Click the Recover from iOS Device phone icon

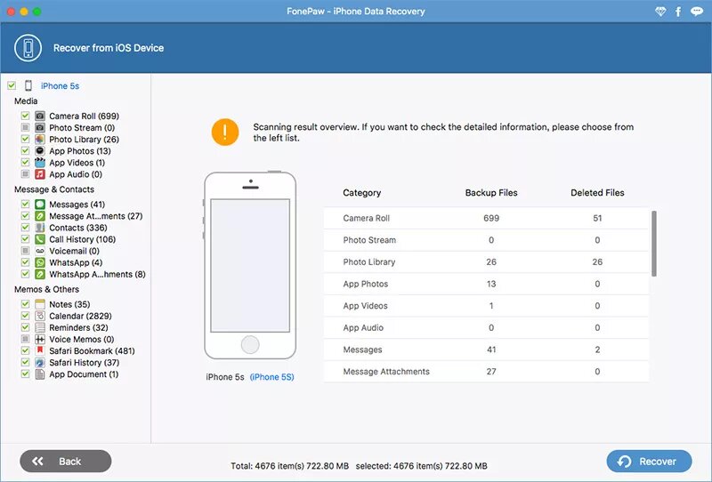pyautogui.click(x=28, y=48)
